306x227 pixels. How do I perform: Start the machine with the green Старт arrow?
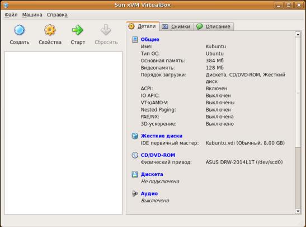coord(77,30)
